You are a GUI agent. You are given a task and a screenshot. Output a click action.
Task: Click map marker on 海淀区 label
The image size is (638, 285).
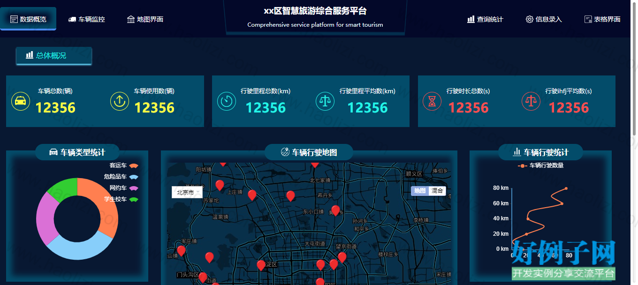coord(261,266)
